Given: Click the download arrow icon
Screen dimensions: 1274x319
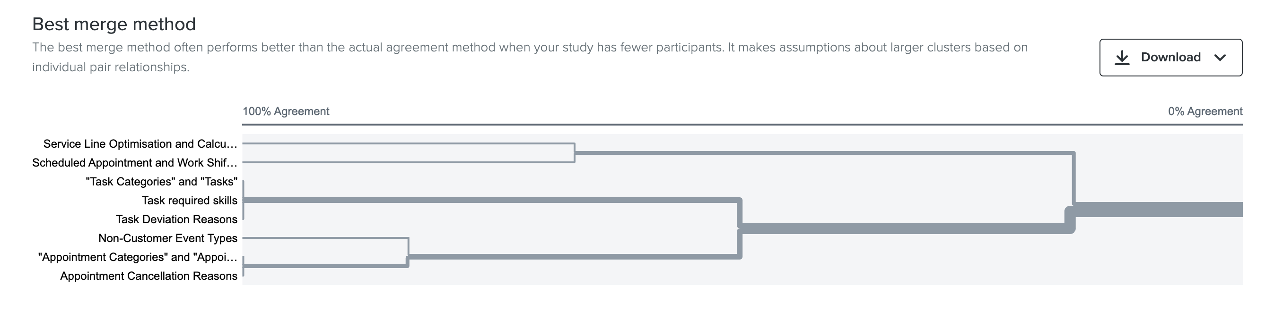Looking at the screenshot, I should coord(1122,57).
